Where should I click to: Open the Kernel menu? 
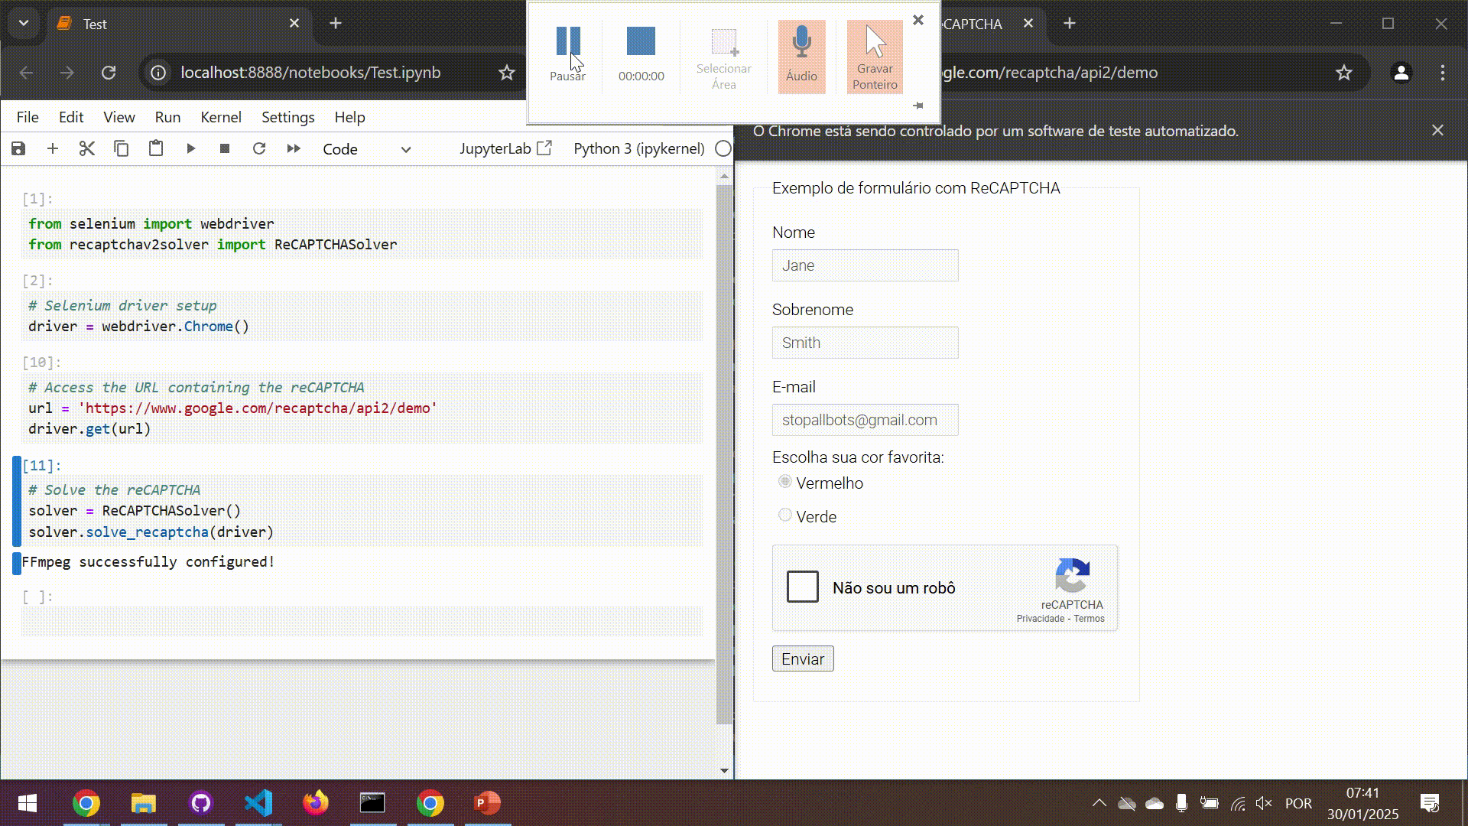click(x=220, y=117)
